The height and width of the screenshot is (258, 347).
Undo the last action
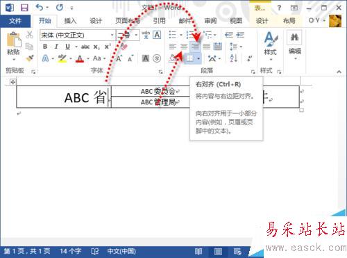[39, 8]
